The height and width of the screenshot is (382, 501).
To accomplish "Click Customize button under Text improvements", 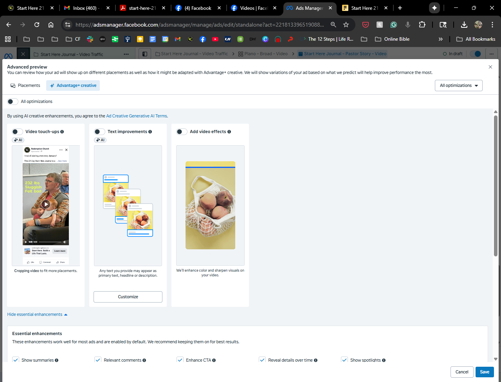I will (x=128, y=297).
